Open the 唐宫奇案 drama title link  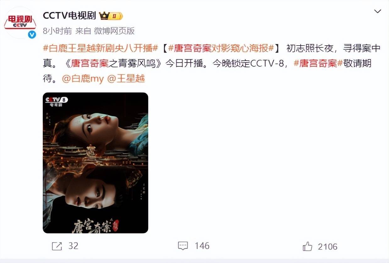90,64
